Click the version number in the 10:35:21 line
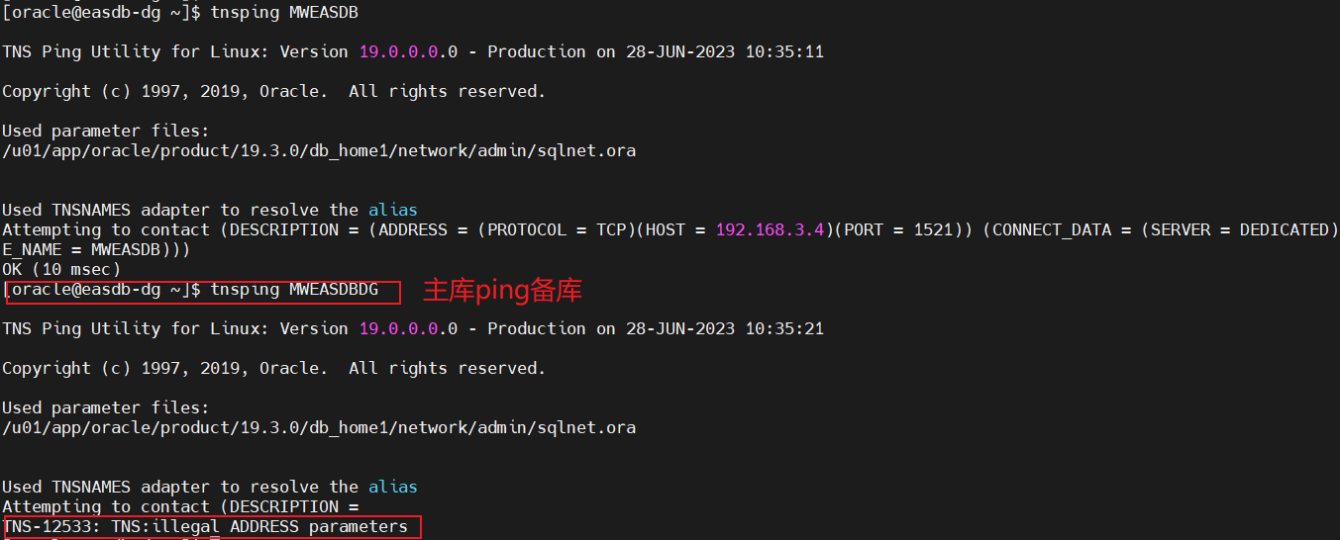 (x=408, y=328)
